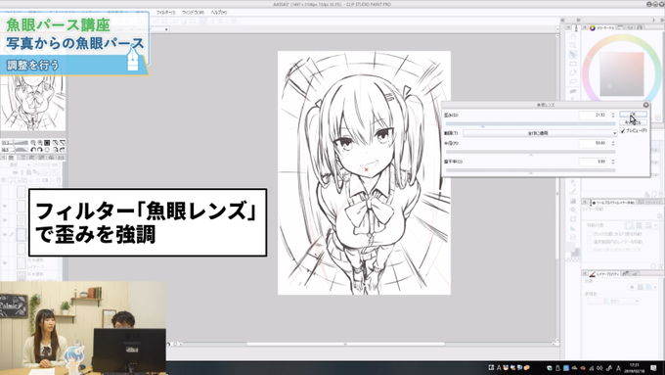The width and height of the screenshot is (665, 375).
Task: Open the Window menu in menu bar
Action: pyautogui.click(x=193, y=13)
